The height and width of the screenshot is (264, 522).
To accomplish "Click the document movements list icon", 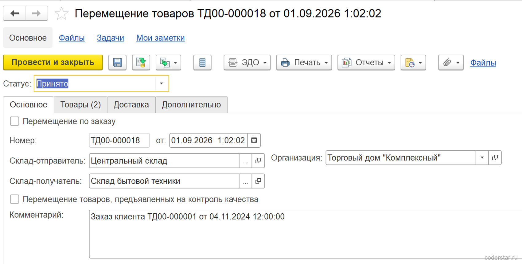I will 202,63.
